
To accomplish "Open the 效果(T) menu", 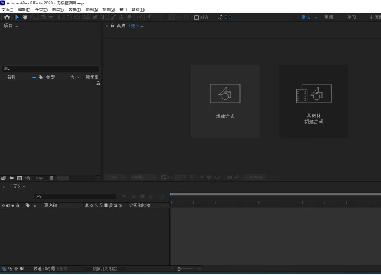I will point(74,10).
